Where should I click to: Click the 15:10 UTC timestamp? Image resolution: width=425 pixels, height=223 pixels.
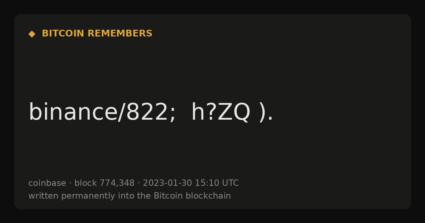point(217,183)
